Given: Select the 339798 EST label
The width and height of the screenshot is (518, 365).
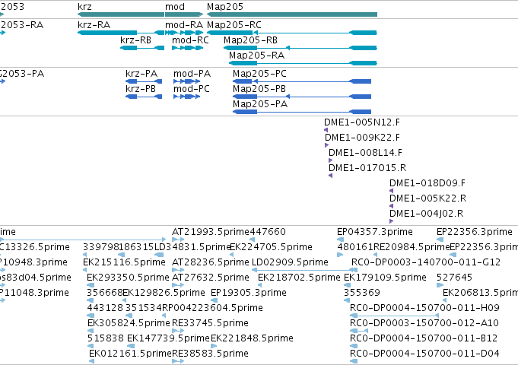Looking at the screenshot, I should coord(100,246).
